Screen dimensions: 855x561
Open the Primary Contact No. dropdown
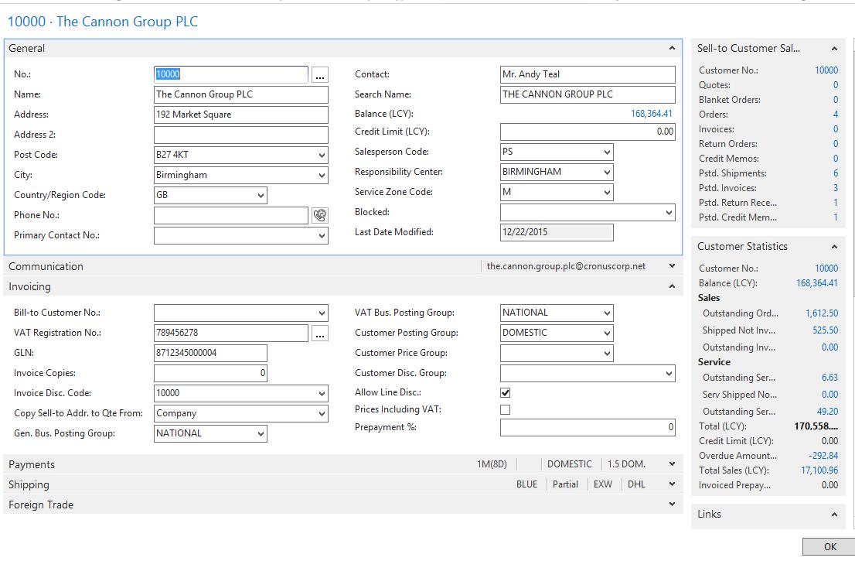point(322,236)
